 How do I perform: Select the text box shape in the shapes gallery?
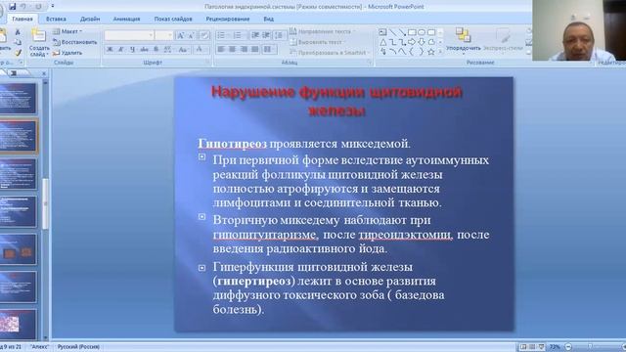tap(382, 32)
